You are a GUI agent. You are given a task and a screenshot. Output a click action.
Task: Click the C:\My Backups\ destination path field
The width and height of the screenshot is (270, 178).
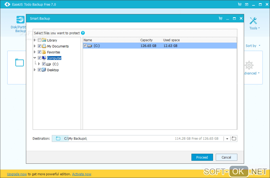tap(145, 138)
